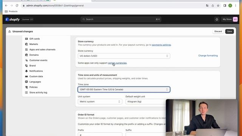
Task: Click the Save button
Action: click(230, 31)
